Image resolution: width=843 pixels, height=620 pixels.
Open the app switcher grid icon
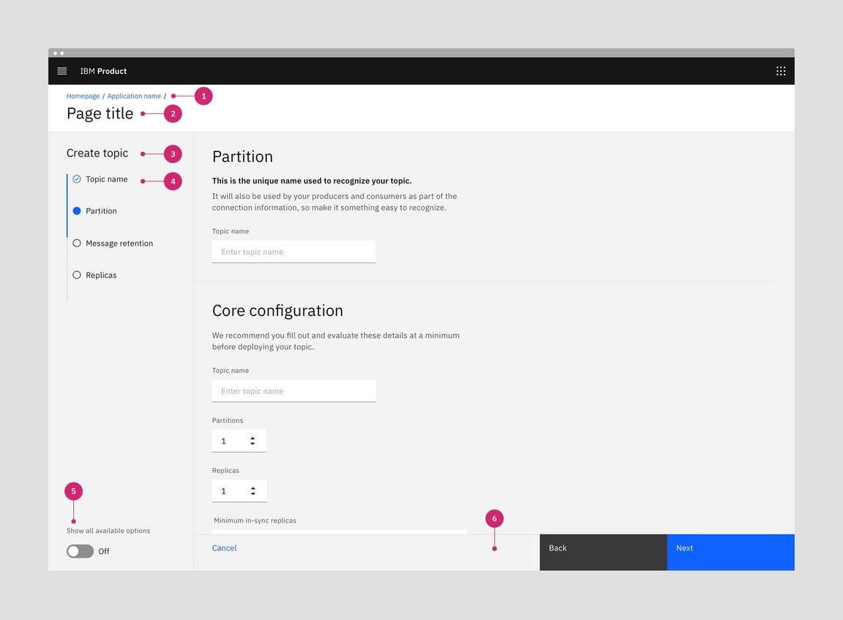(x=781, y=71)
